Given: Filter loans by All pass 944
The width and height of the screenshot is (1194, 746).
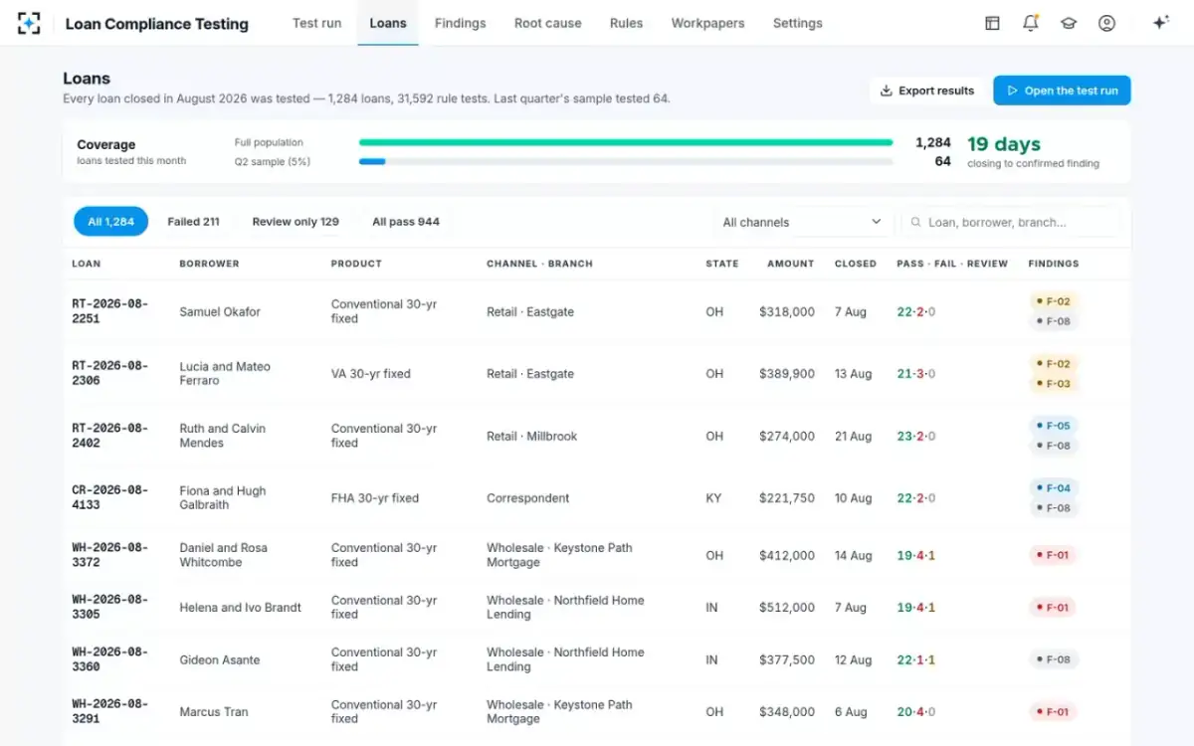Looking at the screenshot, I should pyautogui.click(x=406, y=222).
